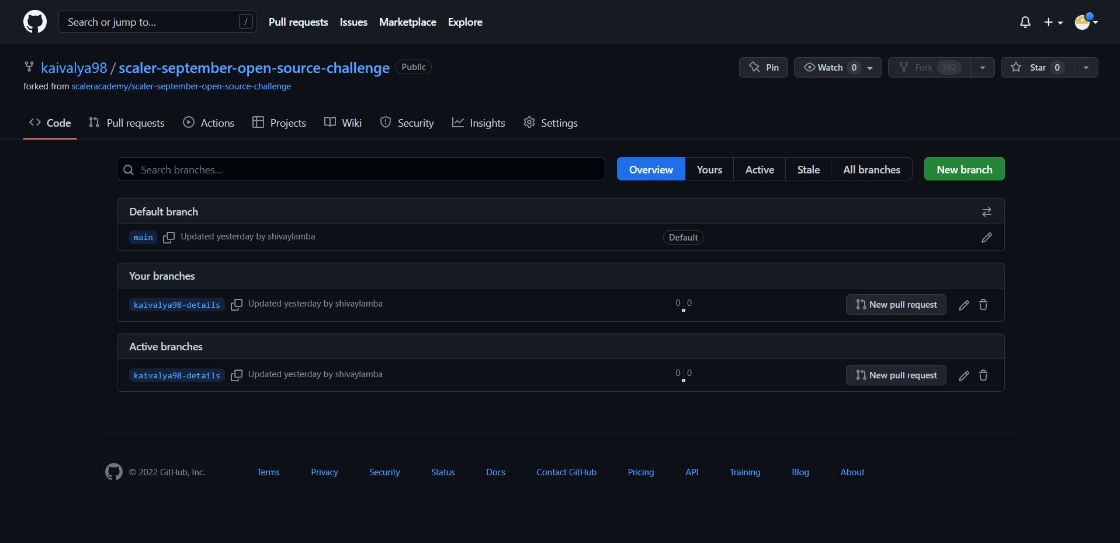Click the footer GitHub logo

(114, 472)
